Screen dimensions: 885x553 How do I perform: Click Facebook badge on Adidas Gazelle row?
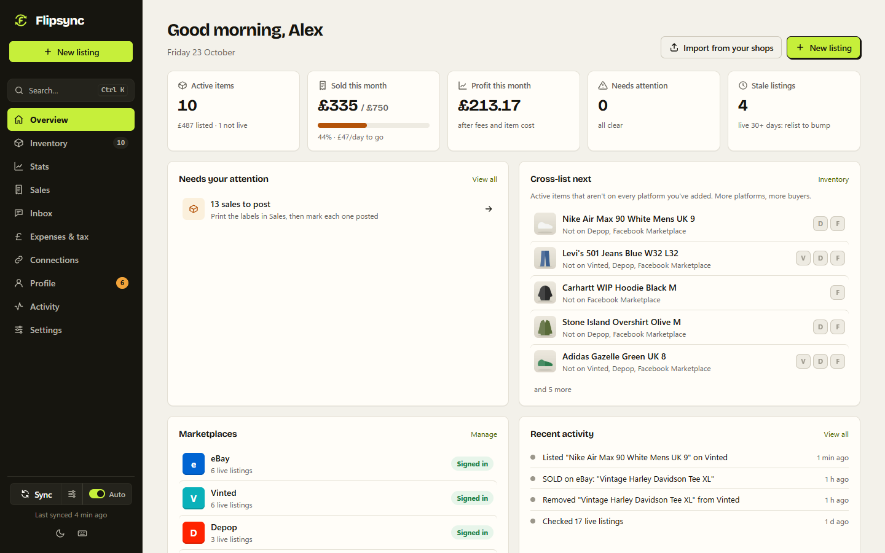(x=838, y=361)
